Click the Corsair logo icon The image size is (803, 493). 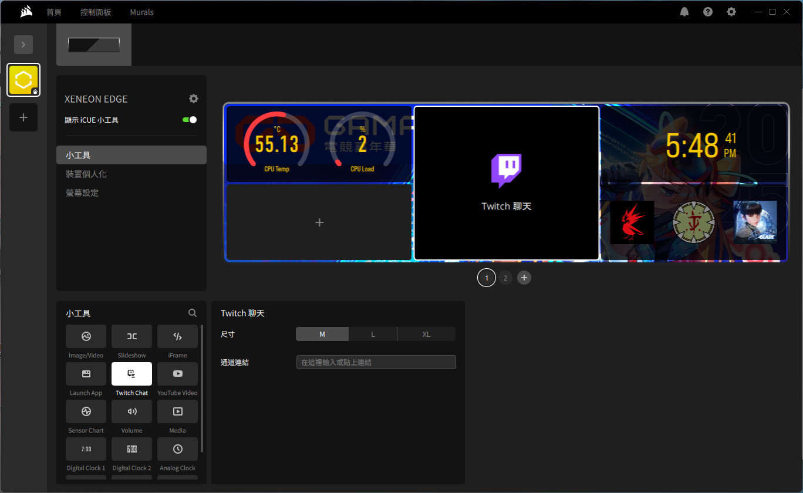click(x=25, y=11)
